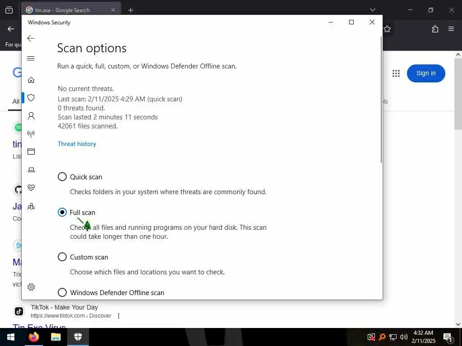462x346 pixels.
Task: Open Google apps grid in browser
Action: click(x=396, y=73)
